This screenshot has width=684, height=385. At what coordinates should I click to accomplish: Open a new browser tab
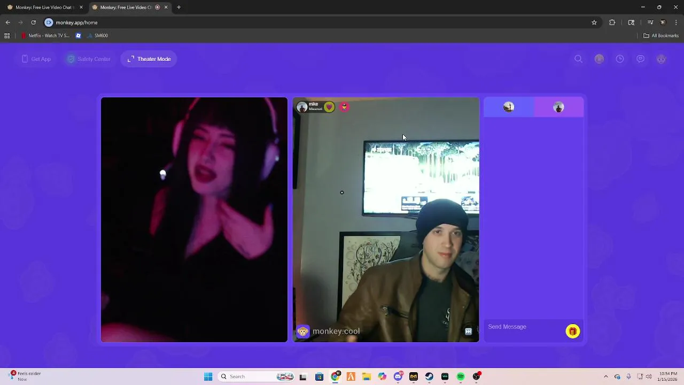(x=178, y=7)
